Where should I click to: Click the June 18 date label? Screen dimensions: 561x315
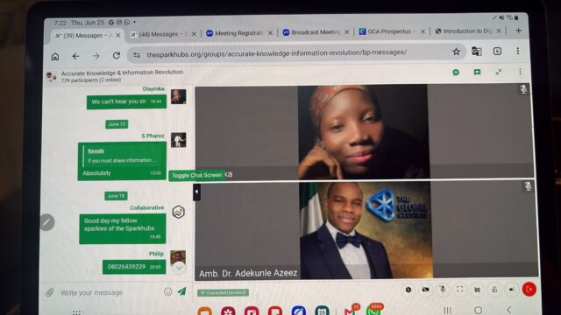116,196
